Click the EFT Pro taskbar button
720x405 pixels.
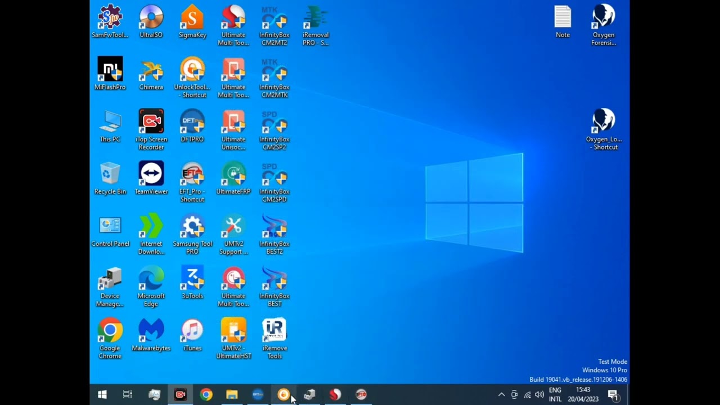361,395
